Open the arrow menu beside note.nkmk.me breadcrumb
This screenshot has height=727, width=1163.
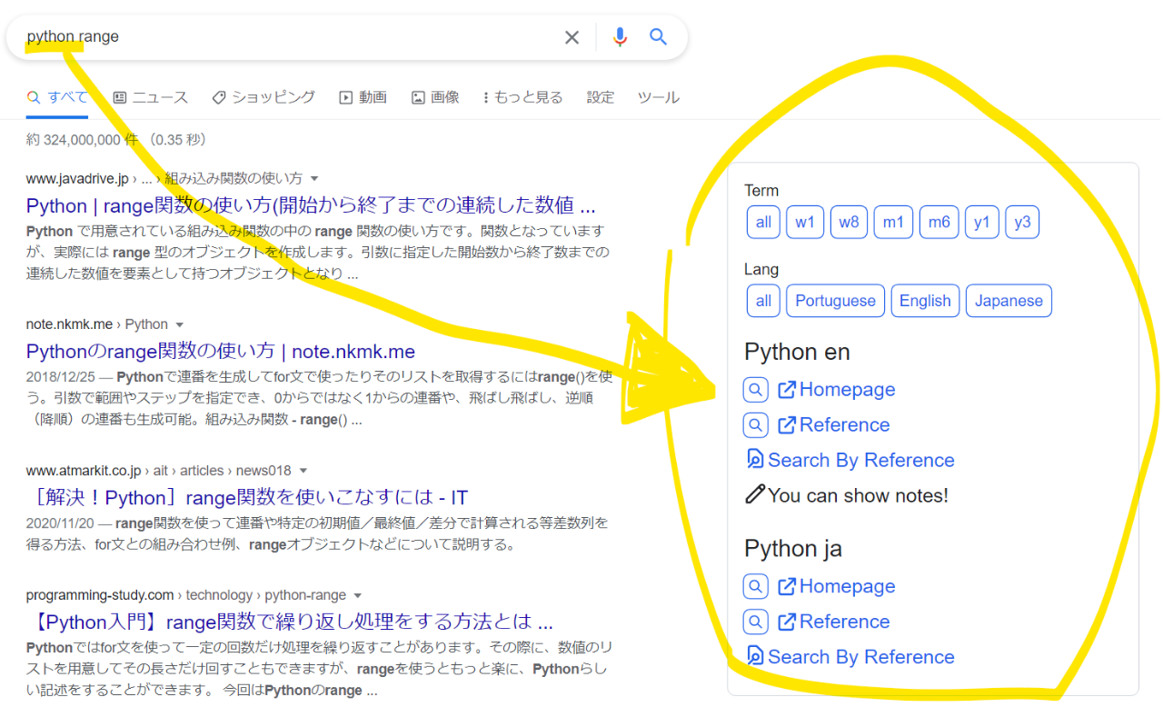click(179, 324)
